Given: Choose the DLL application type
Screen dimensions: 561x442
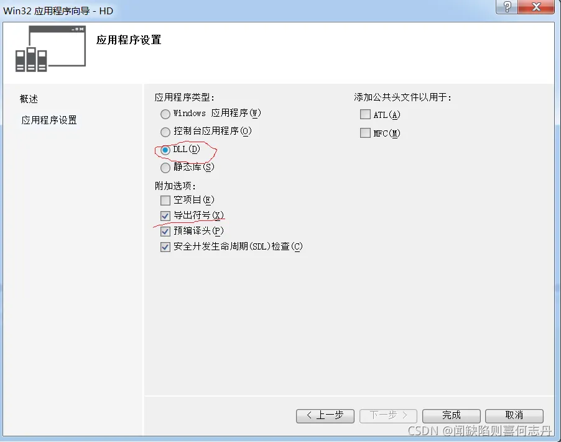Looking at the screenshot, I should 165,150.
